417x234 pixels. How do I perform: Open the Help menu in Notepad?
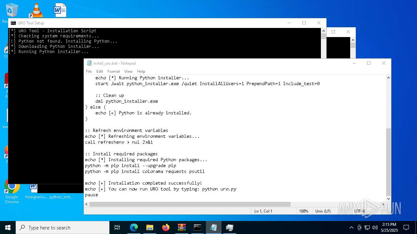click(141, 71)
